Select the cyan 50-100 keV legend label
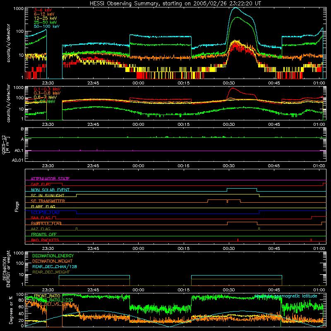Image resolution: width=331 pixels, height=331 pixels. pyautogui.click(x=47, y=26)
